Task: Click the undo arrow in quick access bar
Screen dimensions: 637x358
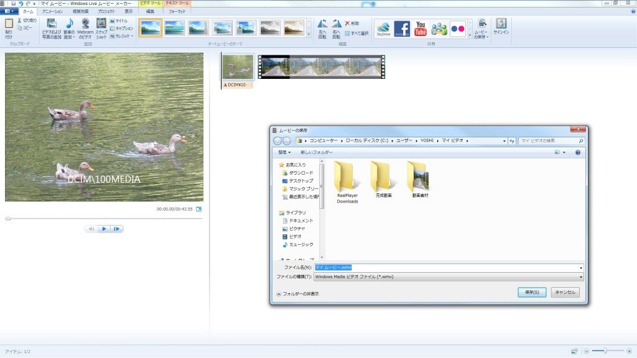Action: tap(21, 3)
